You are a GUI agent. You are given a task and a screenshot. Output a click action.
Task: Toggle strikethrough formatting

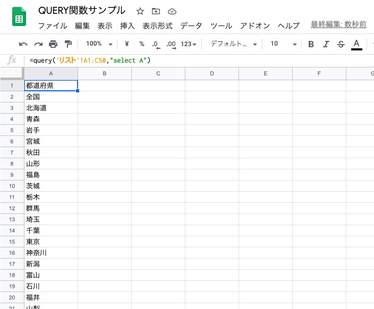click(x=341, y=44)
